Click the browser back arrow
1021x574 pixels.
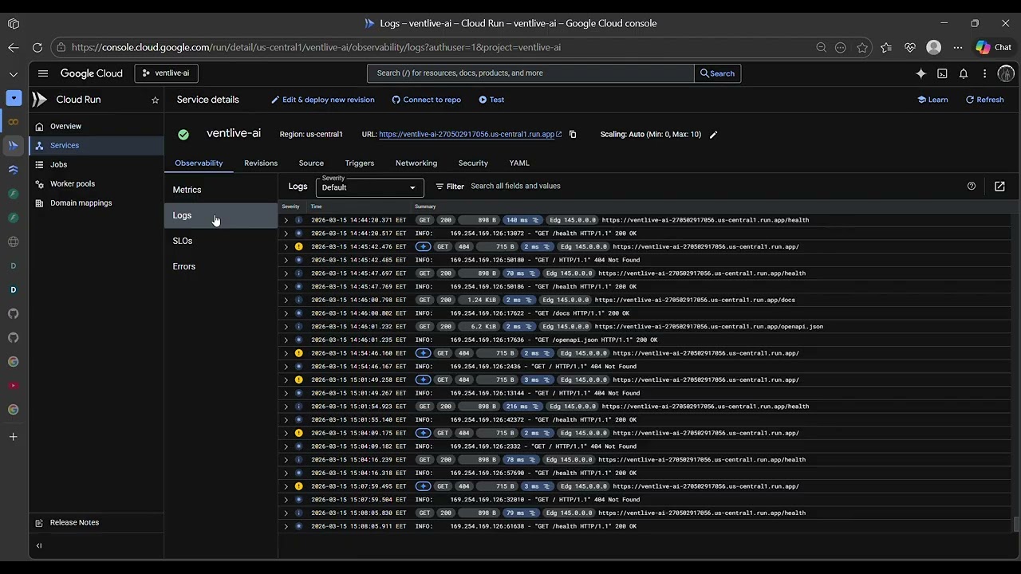[14, 47]
